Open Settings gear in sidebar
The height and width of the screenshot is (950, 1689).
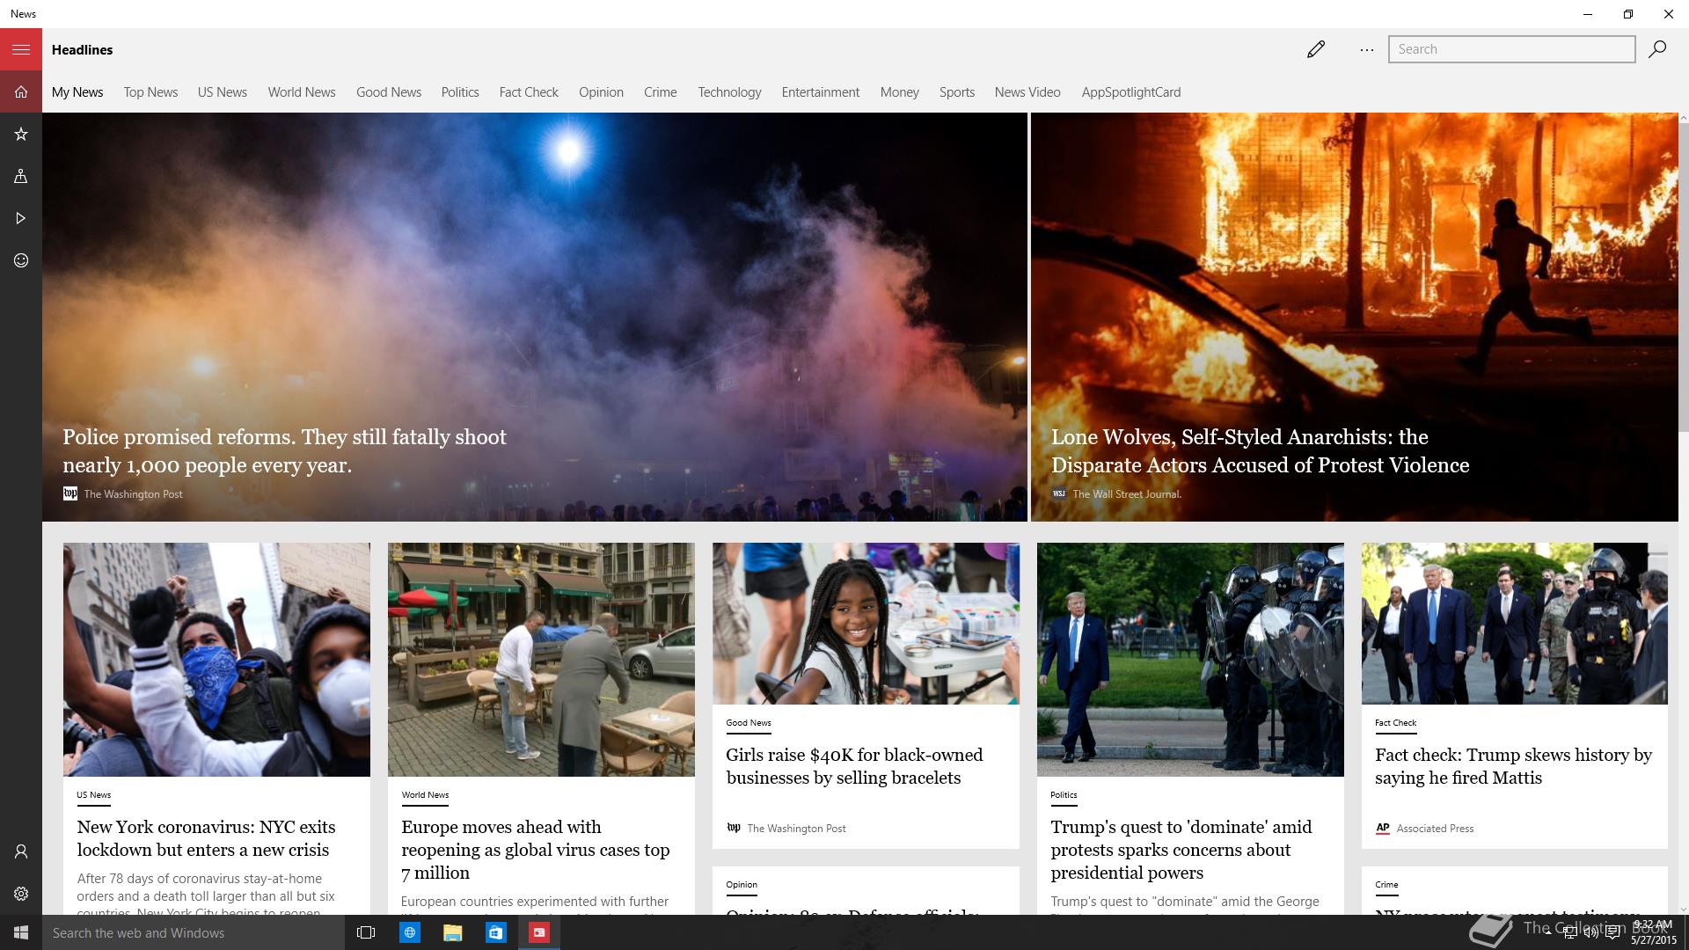pyautogui.click(x=21, y=894)
